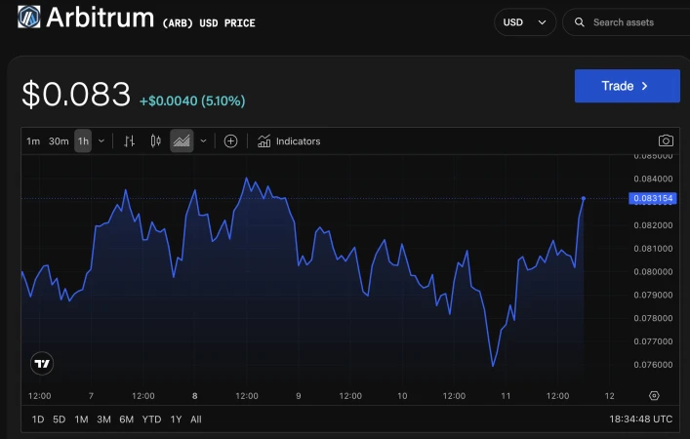Click the date label 11 on time axis

(506, 396)
